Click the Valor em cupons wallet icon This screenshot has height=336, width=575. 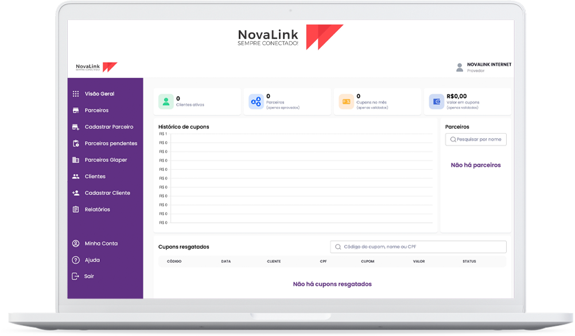436,101
